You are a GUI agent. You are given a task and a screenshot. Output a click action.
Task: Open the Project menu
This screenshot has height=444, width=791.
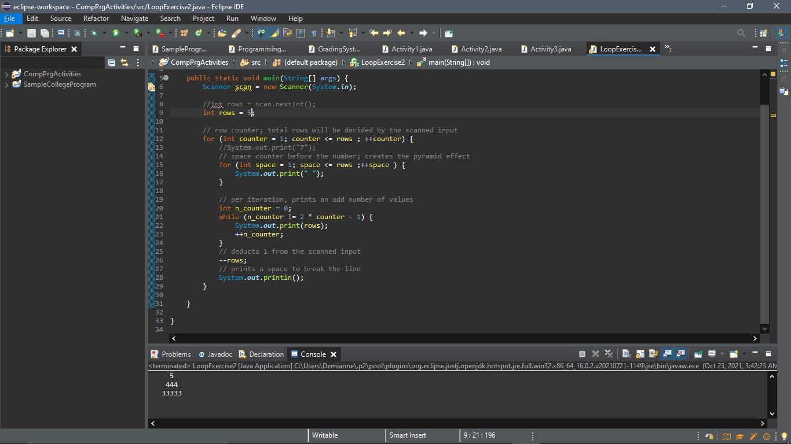point(204,18)
